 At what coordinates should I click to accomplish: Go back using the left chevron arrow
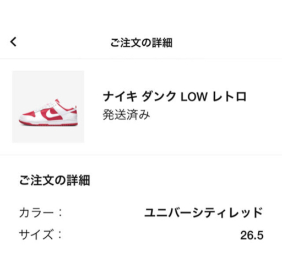click(13, 42)
